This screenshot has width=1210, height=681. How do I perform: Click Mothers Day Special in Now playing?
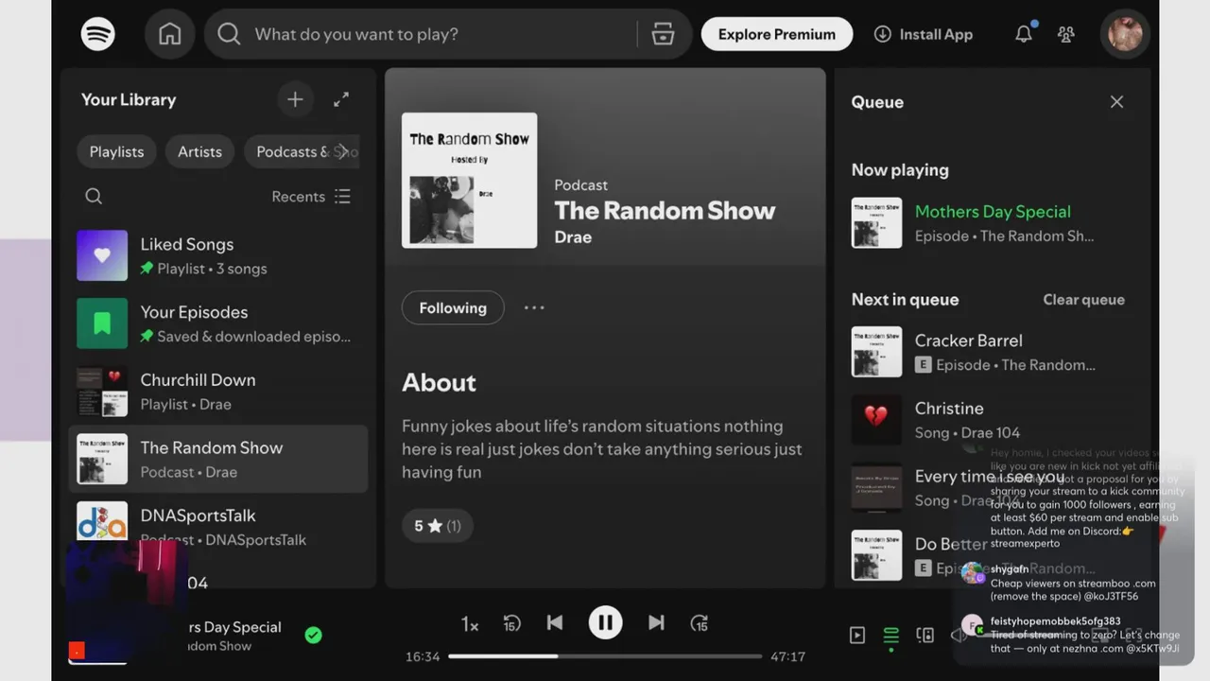click(x=993, y=212)
